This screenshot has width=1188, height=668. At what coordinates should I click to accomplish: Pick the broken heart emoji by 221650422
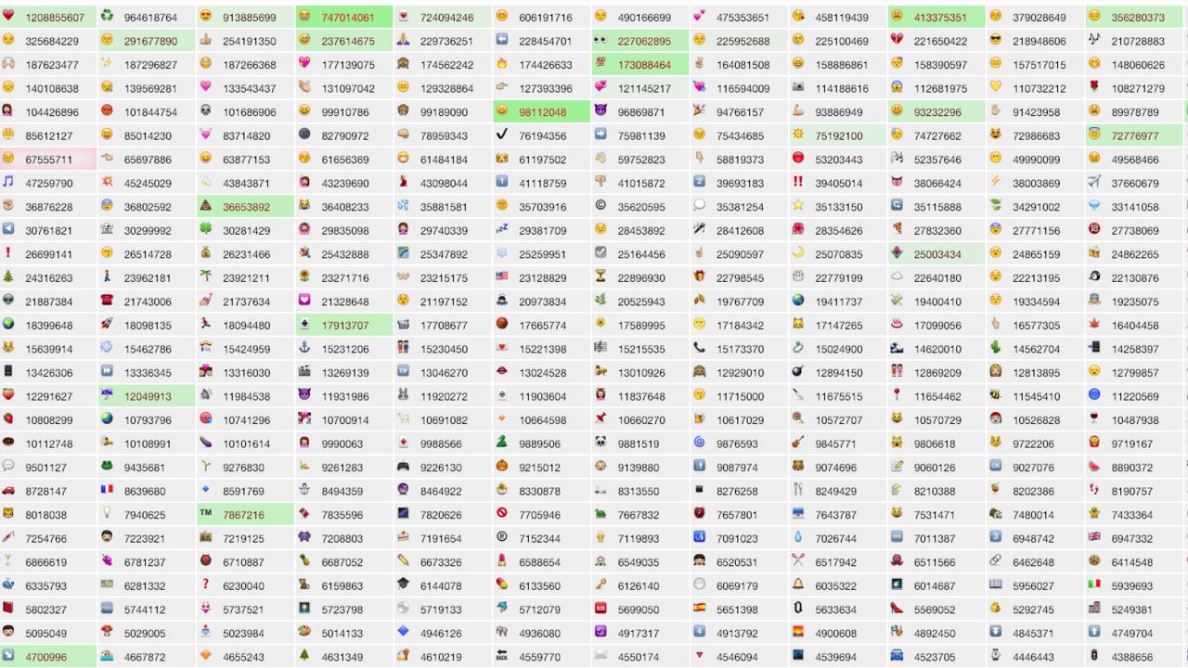click(897, 40)
